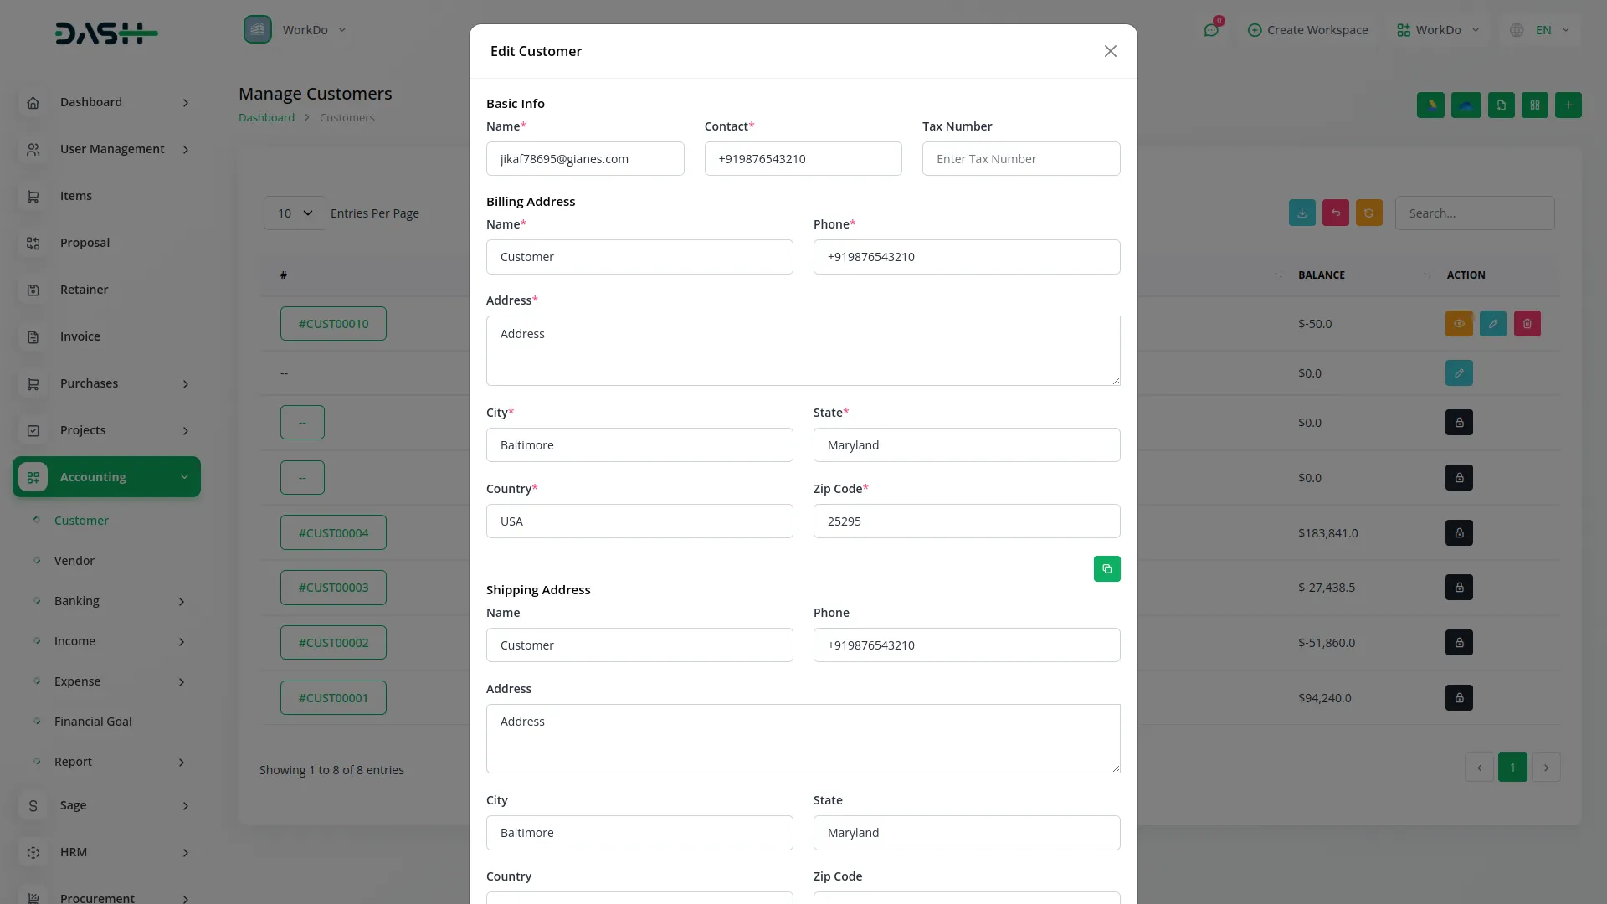Click the Tax Number input field
This screenshot has height=904, width=1607.
point(1020,159)
